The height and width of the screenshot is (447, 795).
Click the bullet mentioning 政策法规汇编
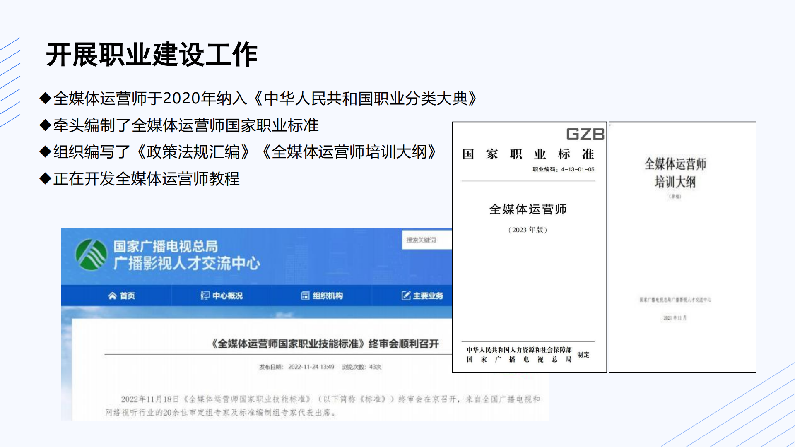238,152
